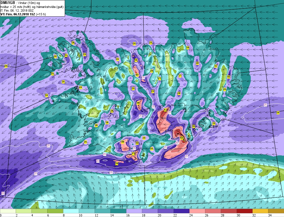Pick the pale 0–2 m/s legend swatch
This screenshot has height=217, width=284.
point(8,211)
